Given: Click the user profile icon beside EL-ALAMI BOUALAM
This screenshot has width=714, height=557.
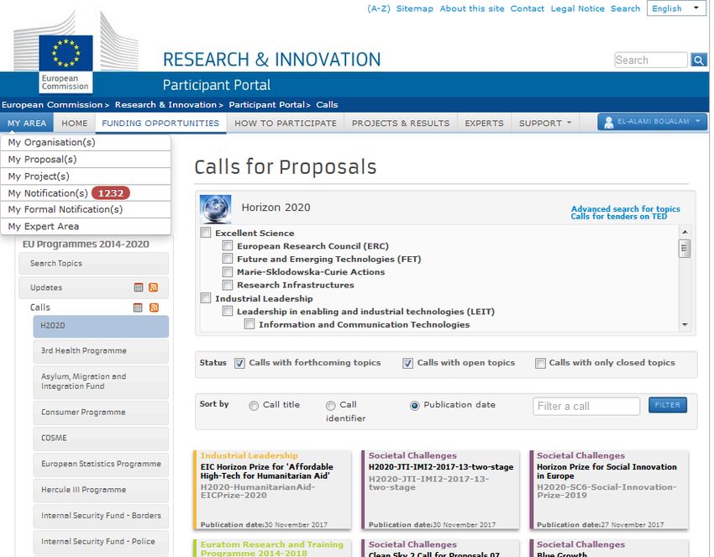Looking at the screenshot, I should [608, 122].
